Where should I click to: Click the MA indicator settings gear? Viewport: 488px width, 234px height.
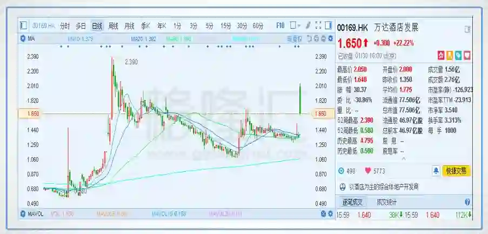tap(330, 39)
